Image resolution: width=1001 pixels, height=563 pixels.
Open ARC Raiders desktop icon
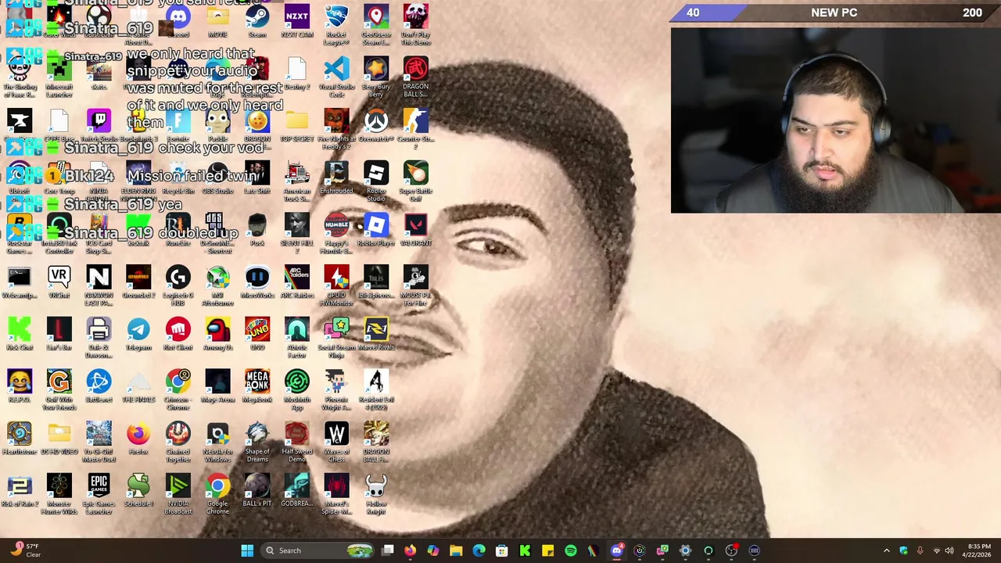click(x=296, y=282)
